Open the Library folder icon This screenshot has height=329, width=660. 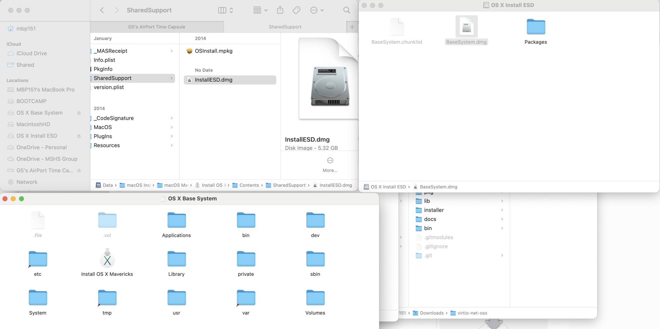pyautogui.click(x=177, y=259)
